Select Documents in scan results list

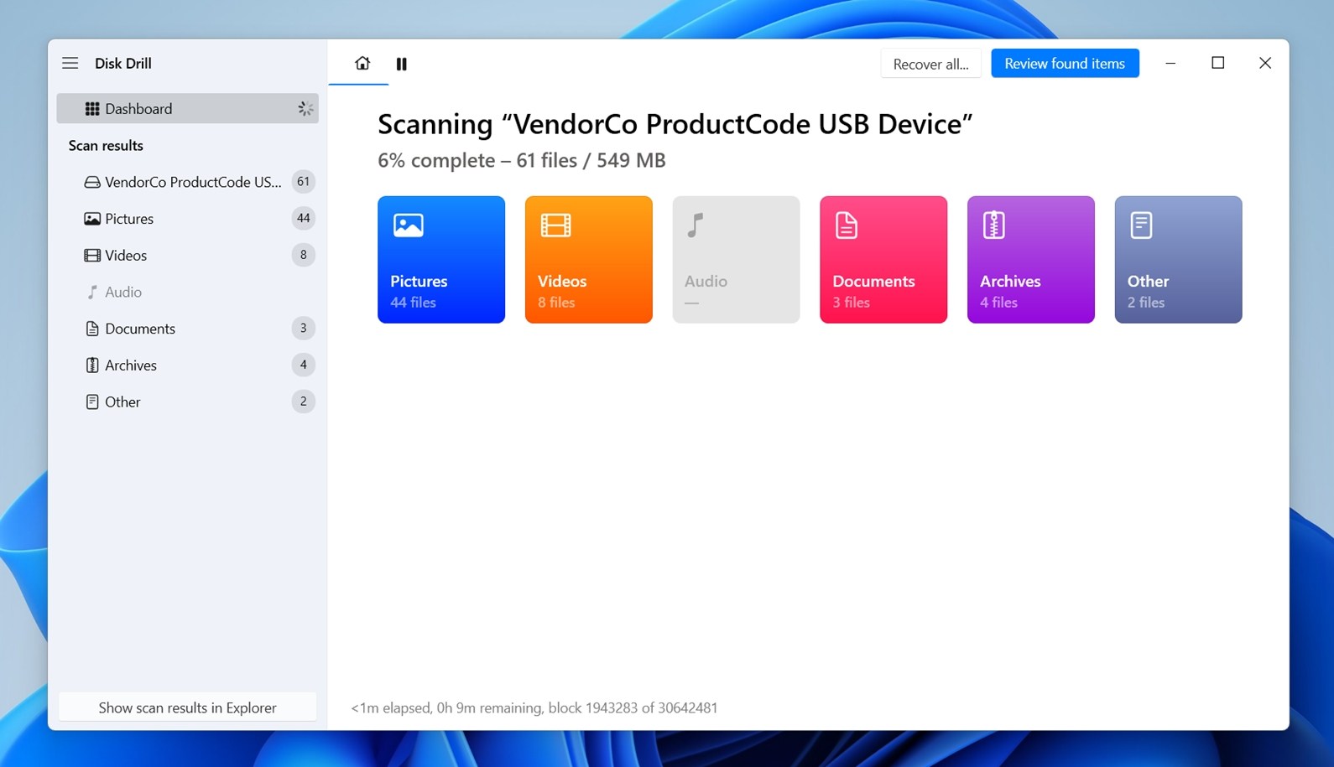click(x=140, y=329)
